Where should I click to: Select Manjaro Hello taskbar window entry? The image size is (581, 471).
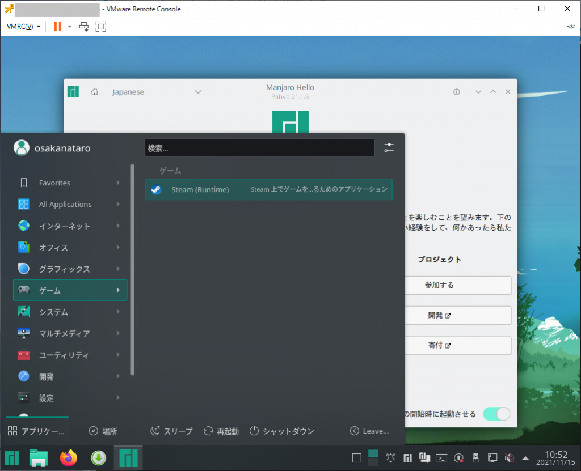point(128,458)
